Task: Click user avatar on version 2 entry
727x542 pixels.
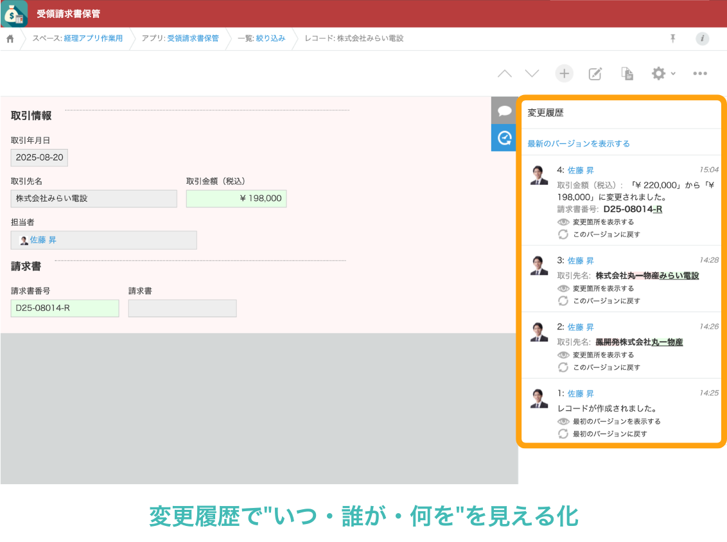Action: [x=539, y=332]
